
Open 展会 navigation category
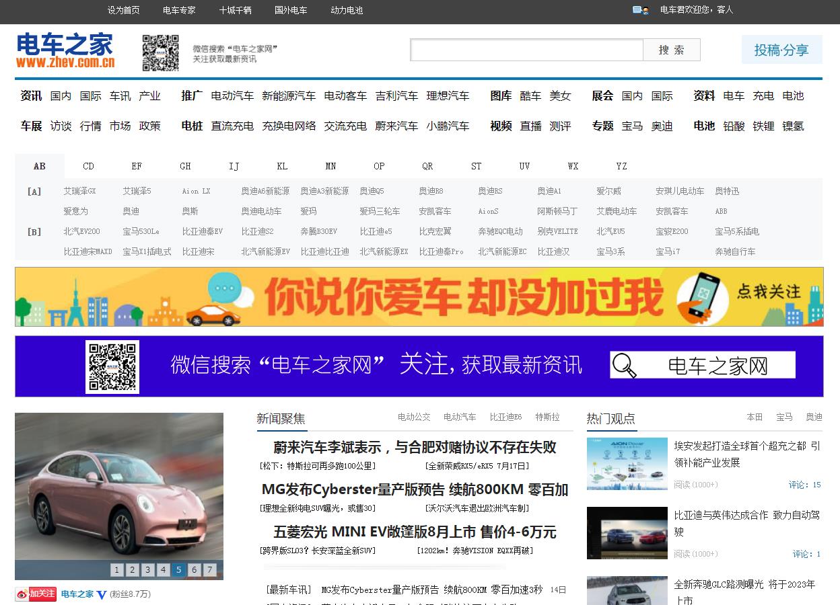pos(602,95)
